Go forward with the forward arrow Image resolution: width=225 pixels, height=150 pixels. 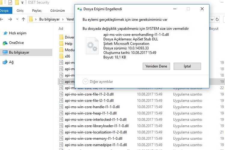(x=10, y=19)
